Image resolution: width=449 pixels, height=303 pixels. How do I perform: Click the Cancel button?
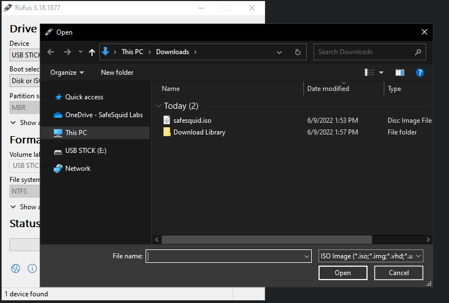(x=399, y=273)
